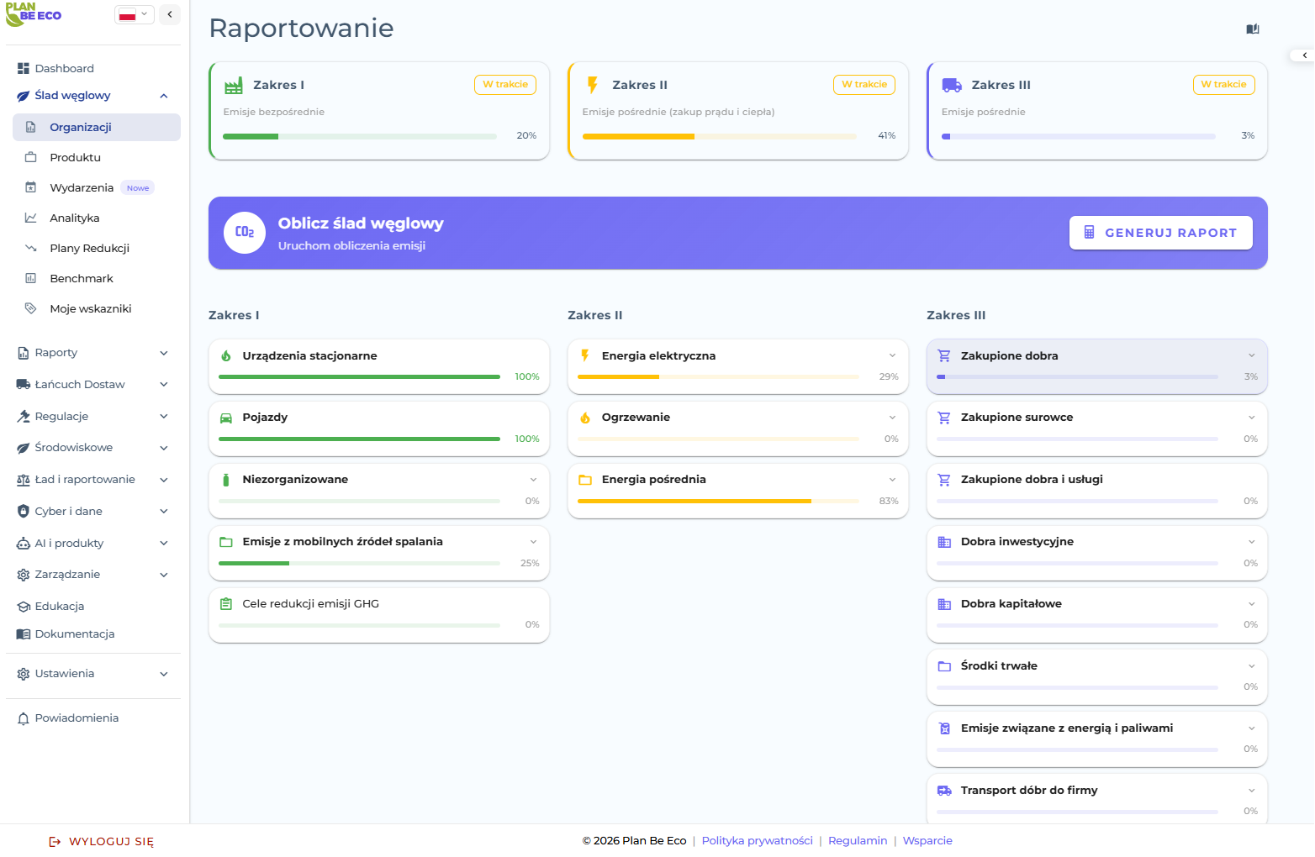Click the CO2 circle icon in banner

click(x=245, y=233)
